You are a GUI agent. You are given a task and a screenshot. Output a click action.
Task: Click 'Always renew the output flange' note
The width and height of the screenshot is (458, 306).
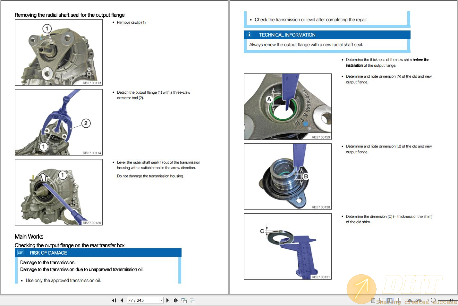click(306, 45)
